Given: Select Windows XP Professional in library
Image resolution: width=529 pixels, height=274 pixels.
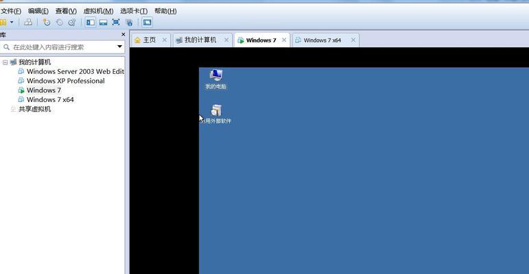Looking at the screenshot, I should coord(66,81).
